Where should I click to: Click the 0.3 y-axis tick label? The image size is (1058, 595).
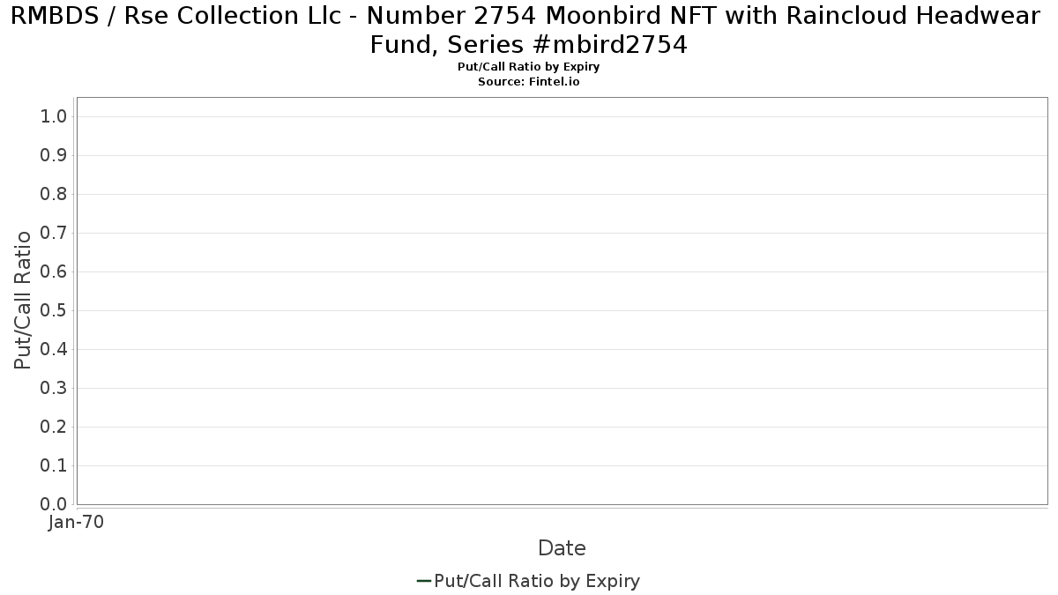pos(54,388)
